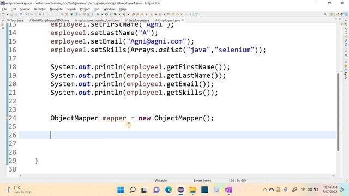The width and height of the screenshot is (349, 196).
Task: Click the volume speaker tray icon
Action: tap(310, 189)
